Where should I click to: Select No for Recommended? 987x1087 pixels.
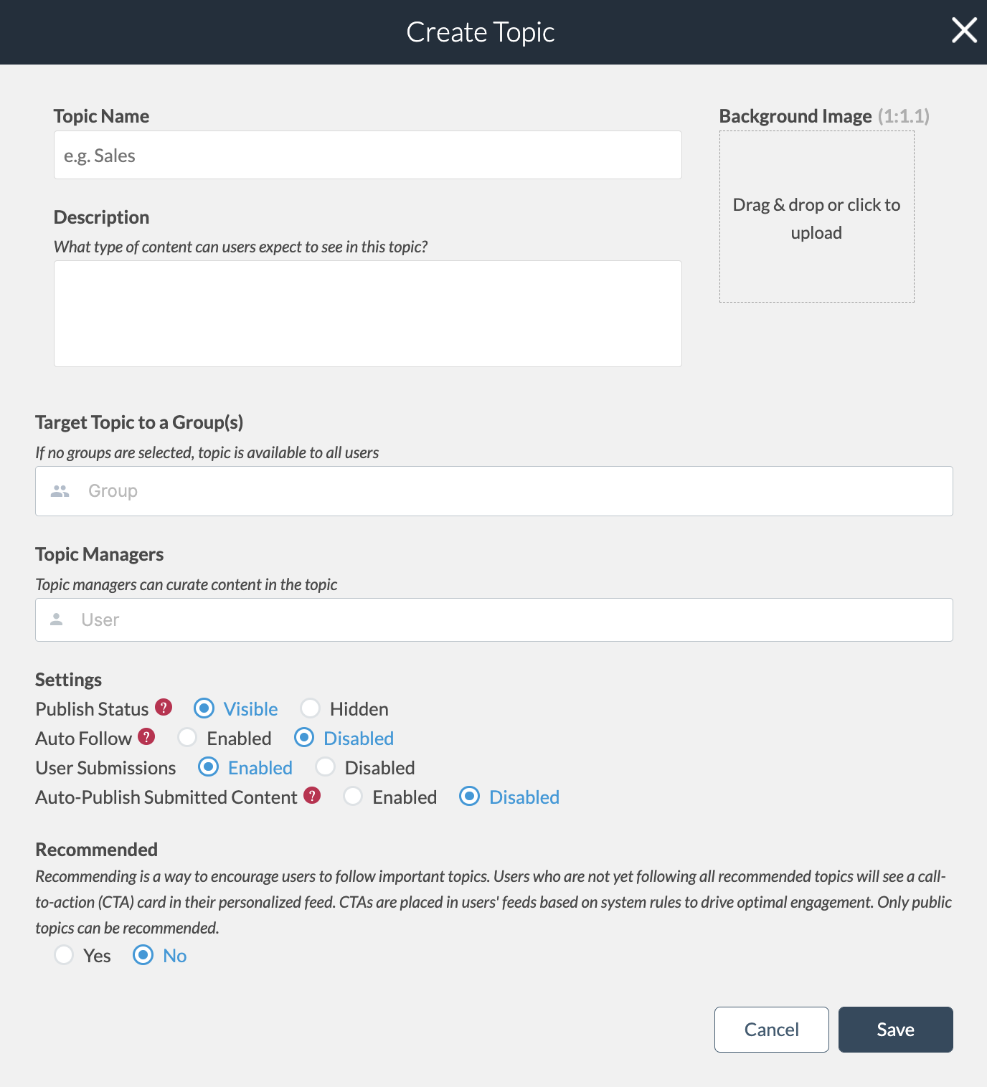click(143, 955)
